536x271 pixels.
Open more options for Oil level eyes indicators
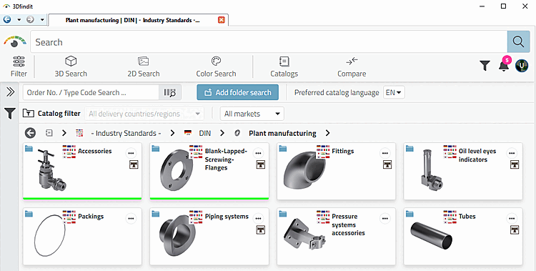tap(512, 153)
